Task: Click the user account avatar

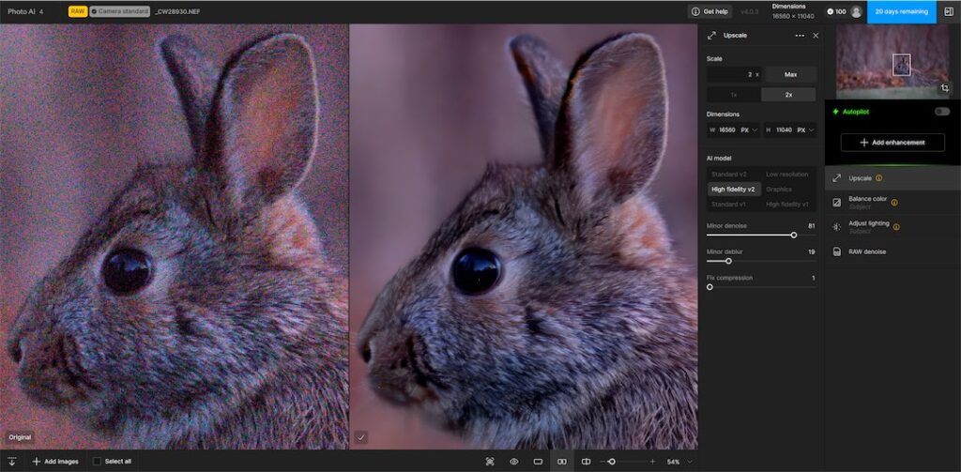Action: click(856, 11)
